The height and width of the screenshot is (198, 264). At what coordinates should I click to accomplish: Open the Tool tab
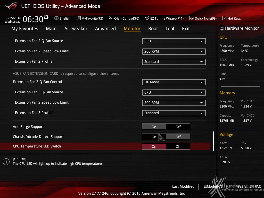point(170,29)
